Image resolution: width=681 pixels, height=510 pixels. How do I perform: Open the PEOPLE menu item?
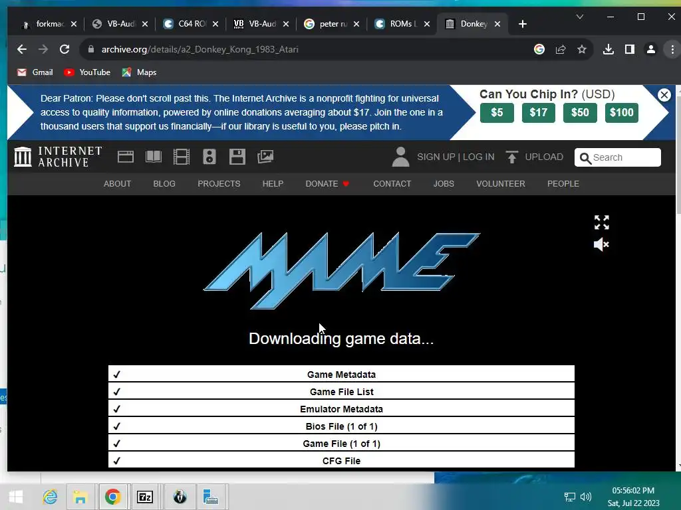click(x=563, y=184)
